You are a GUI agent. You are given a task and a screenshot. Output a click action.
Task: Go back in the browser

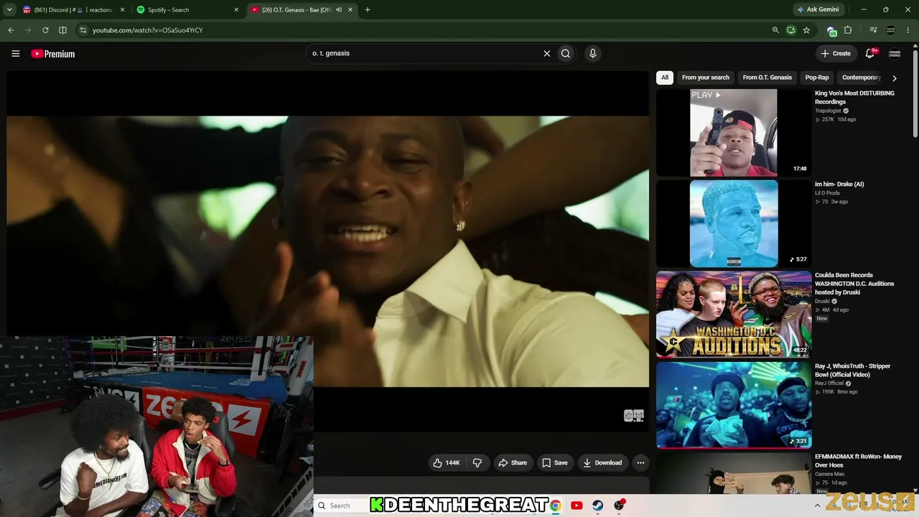tap(11, 30)
